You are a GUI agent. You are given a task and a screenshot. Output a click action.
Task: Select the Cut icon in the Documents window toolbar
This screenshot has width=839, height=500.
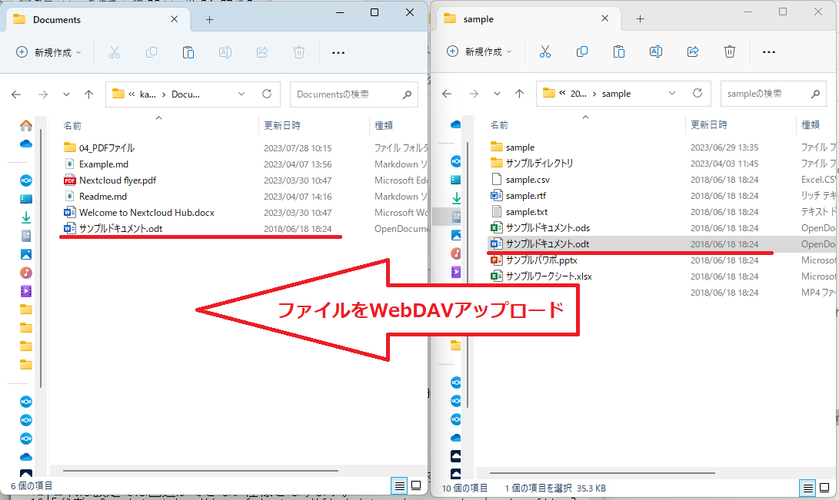[x=113, y=51]
